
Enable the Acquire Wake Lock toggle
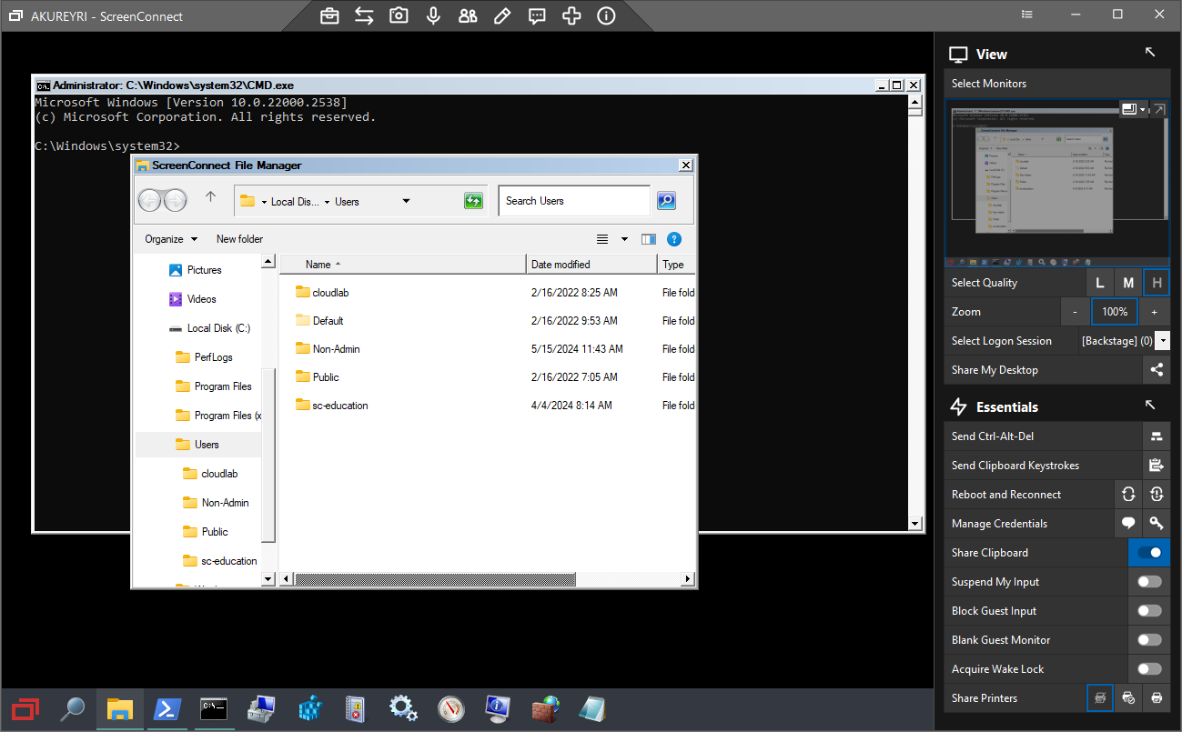point(1149,669)
